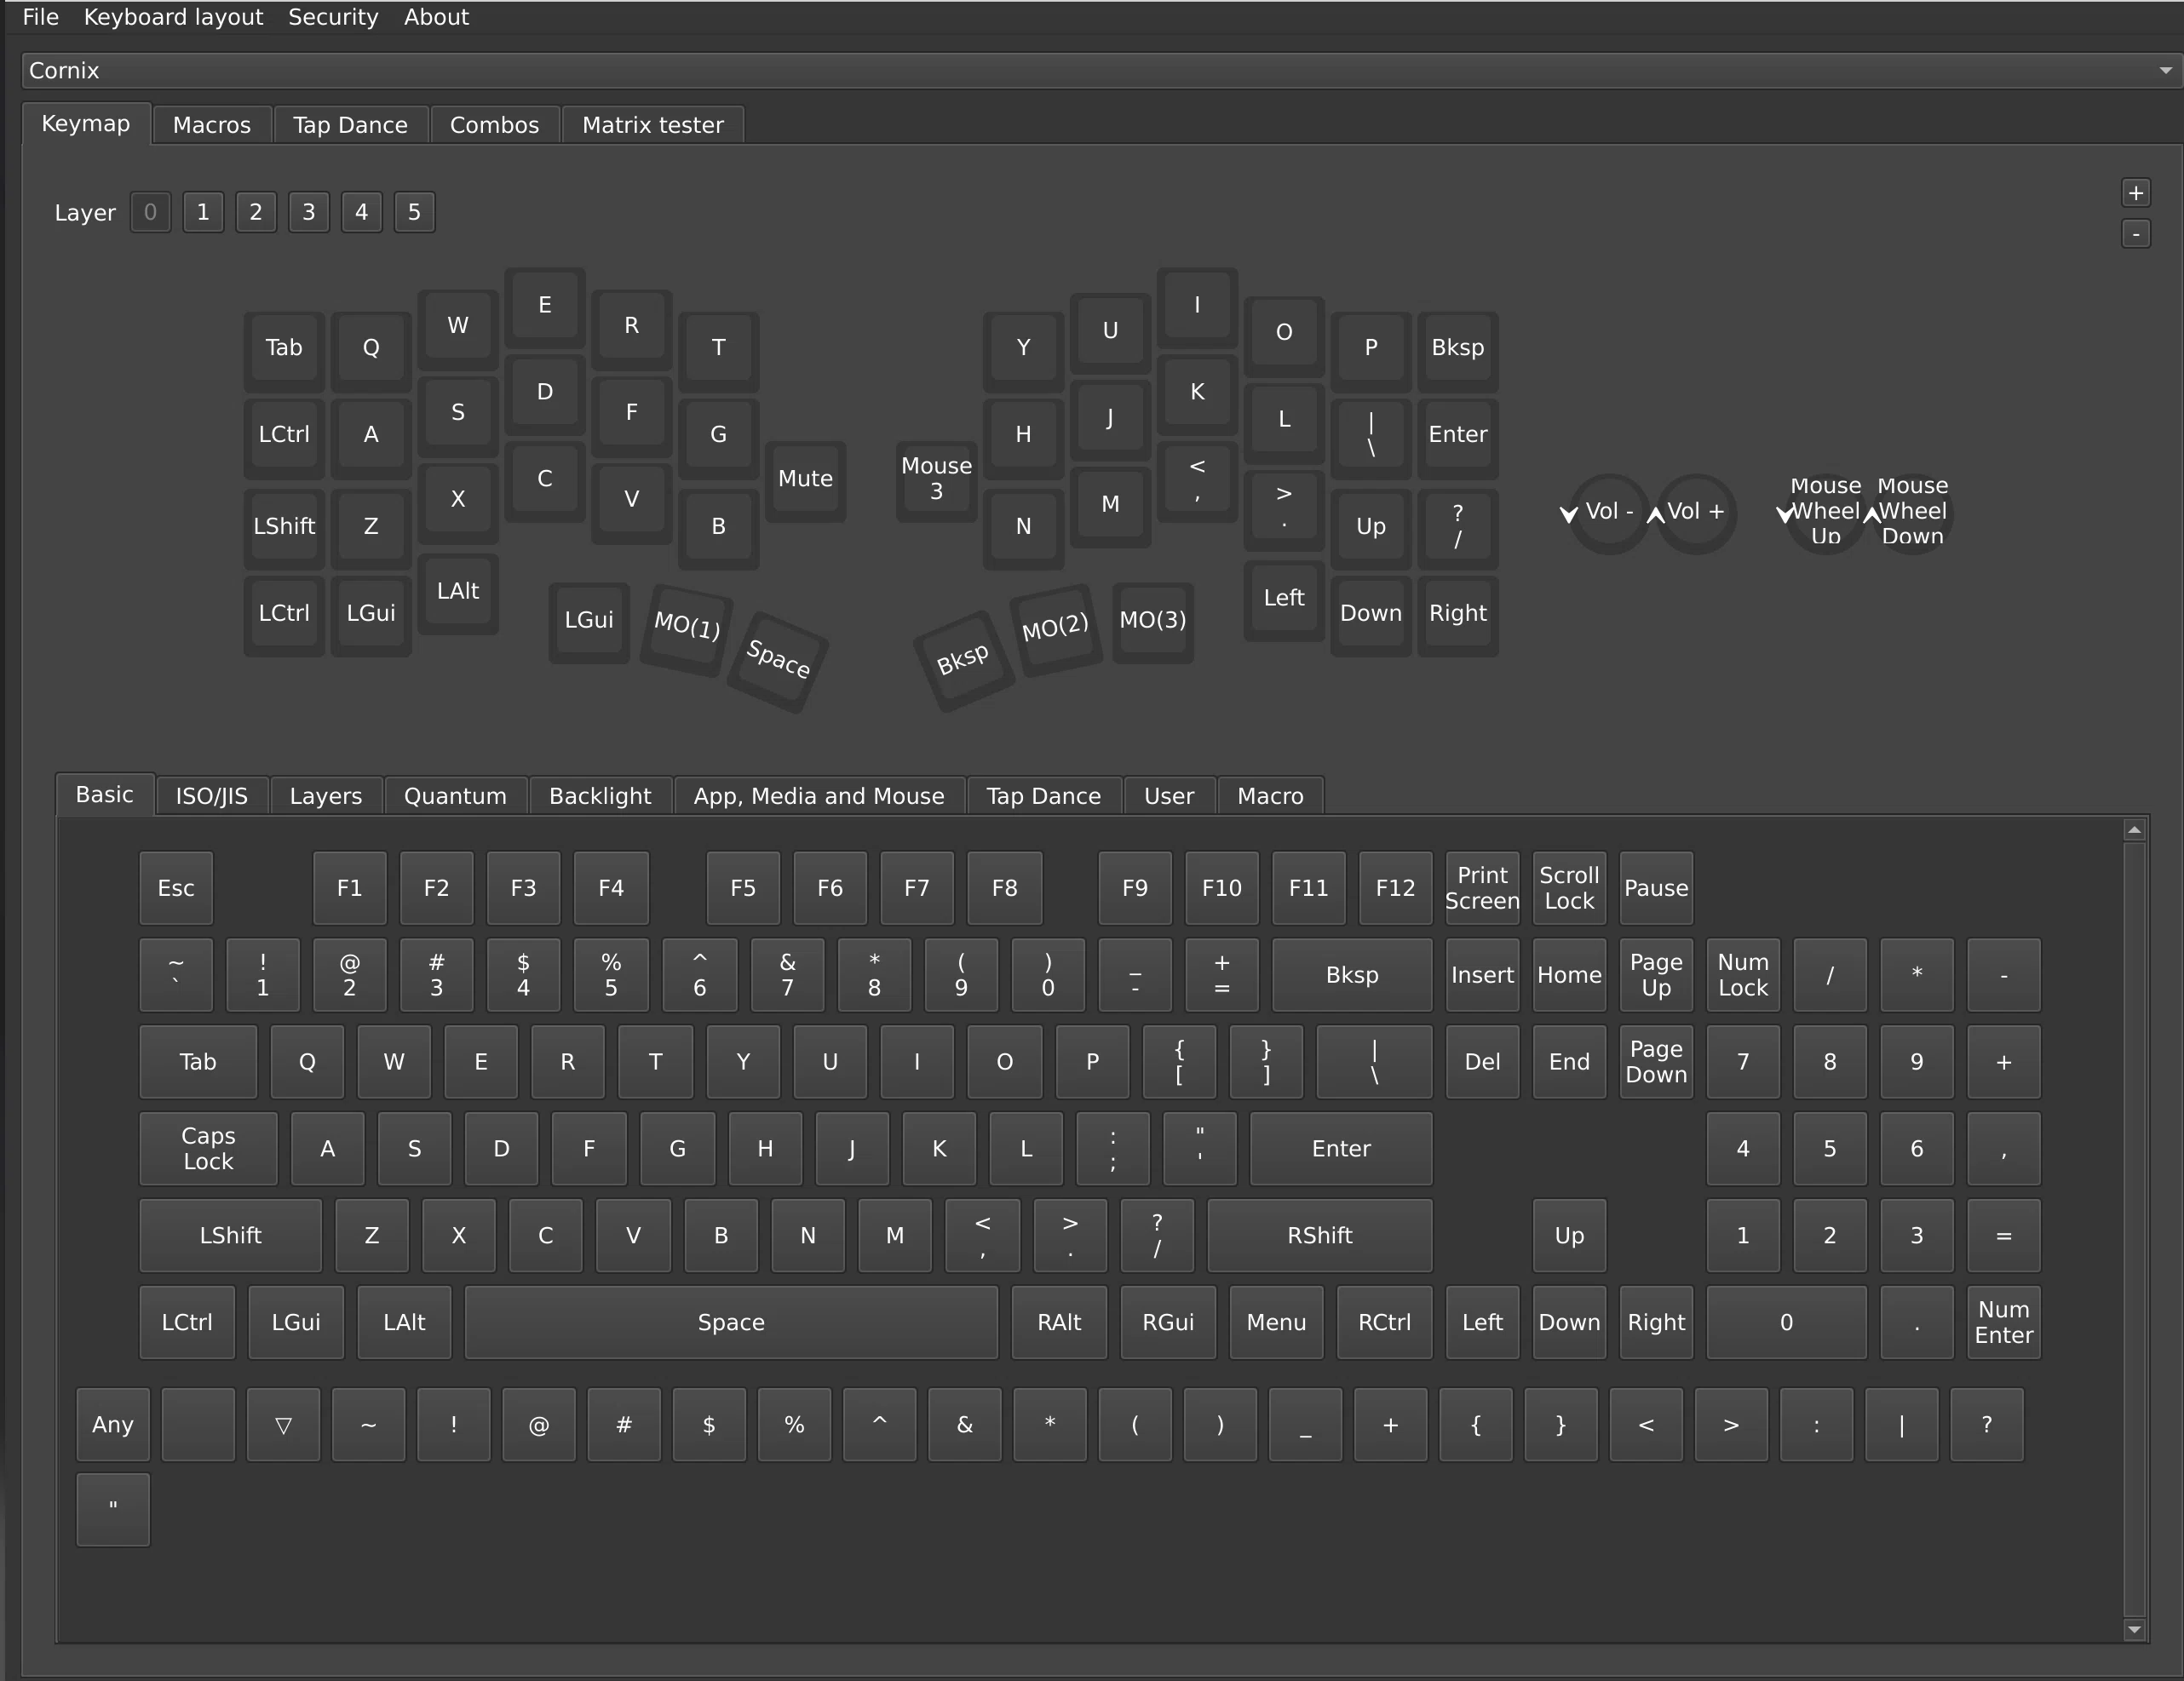Click the Num Lock keycode

point(1744,975)
